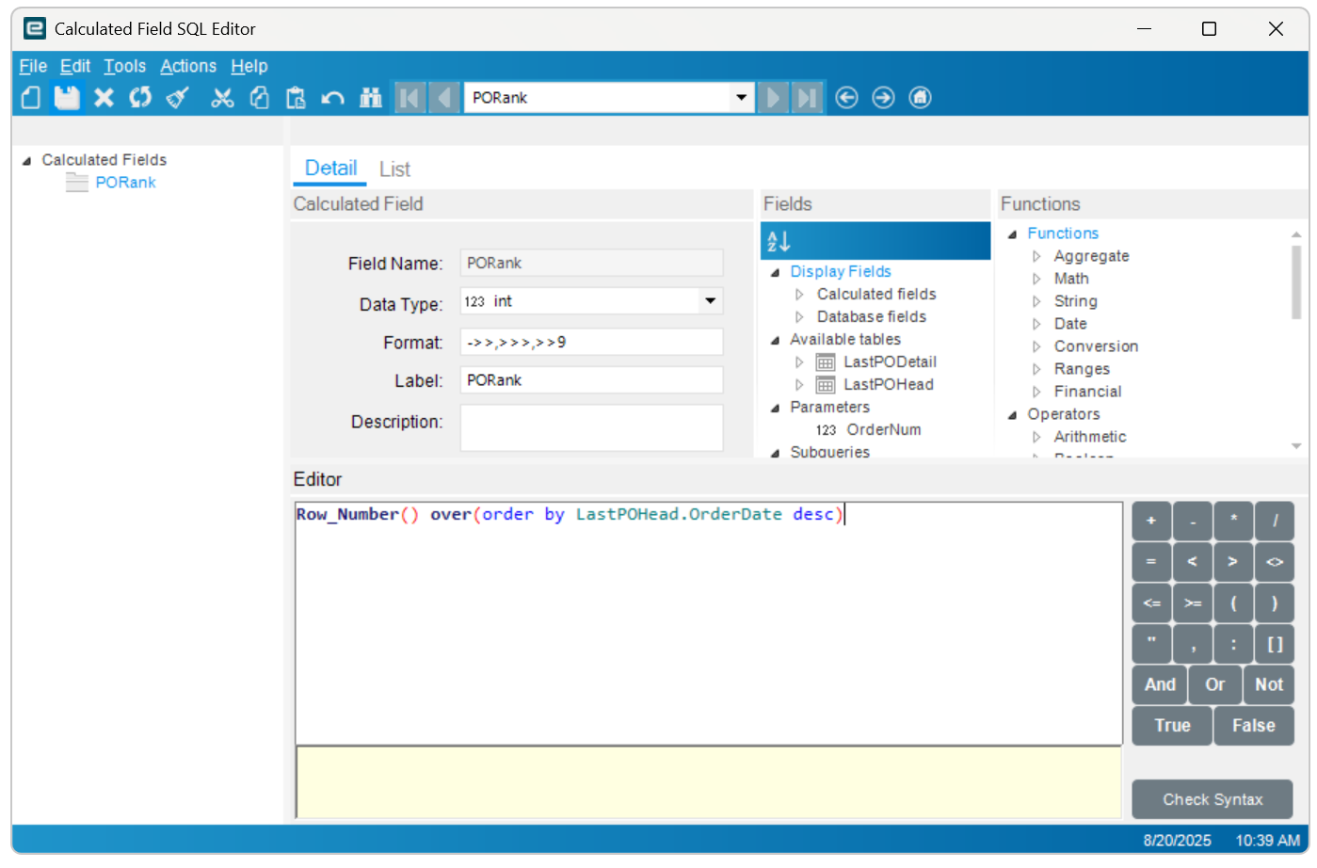
Task: Click into the Description text field
Action: (x=591, y=427)
